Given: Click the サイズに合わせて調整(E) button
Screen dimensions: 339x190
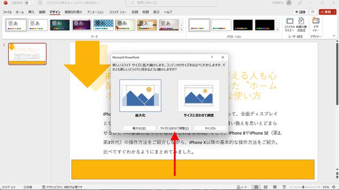Looking at the screenshot, I should tap(174, 128).
